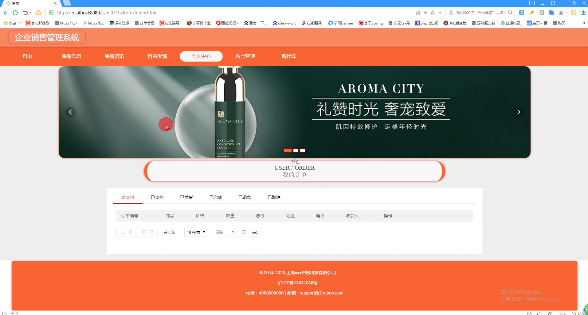Click the Aroma City banner image
This screenshot has height=315, width=588.
click(295, 112)
